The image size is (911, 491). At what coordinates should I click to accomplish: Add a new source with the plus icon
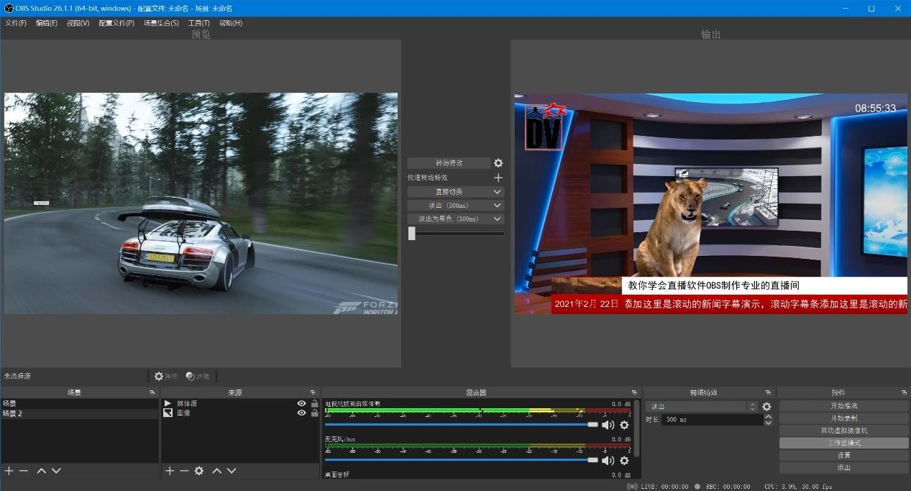[170, 471]
